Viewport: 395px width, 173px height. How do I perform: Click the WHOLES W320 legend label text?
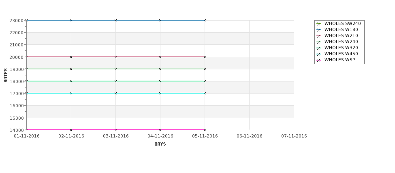[x=341, y=48]
